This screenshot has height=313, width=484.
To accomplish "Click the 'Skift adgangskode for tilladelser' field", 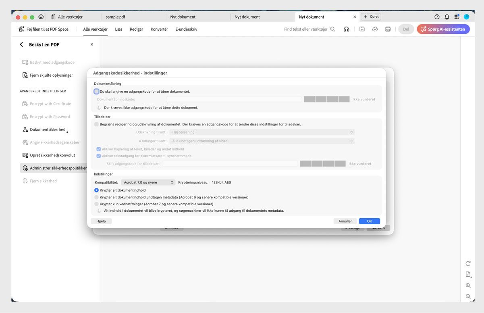I will pyautogui.click(x=230, y=164).
